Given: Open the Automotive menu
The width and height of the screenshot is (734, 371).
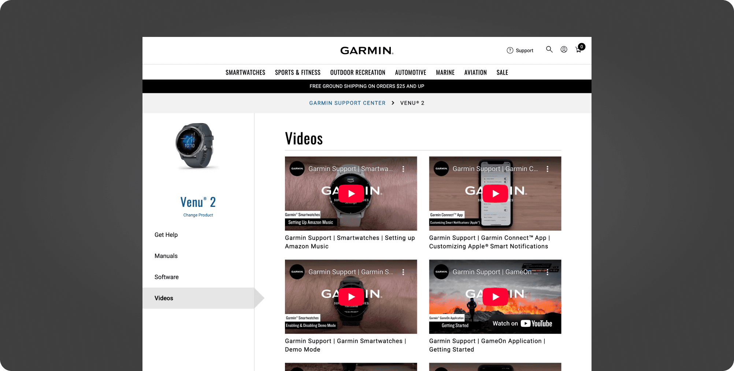Looking at the screenshot, I should (411, 72).
